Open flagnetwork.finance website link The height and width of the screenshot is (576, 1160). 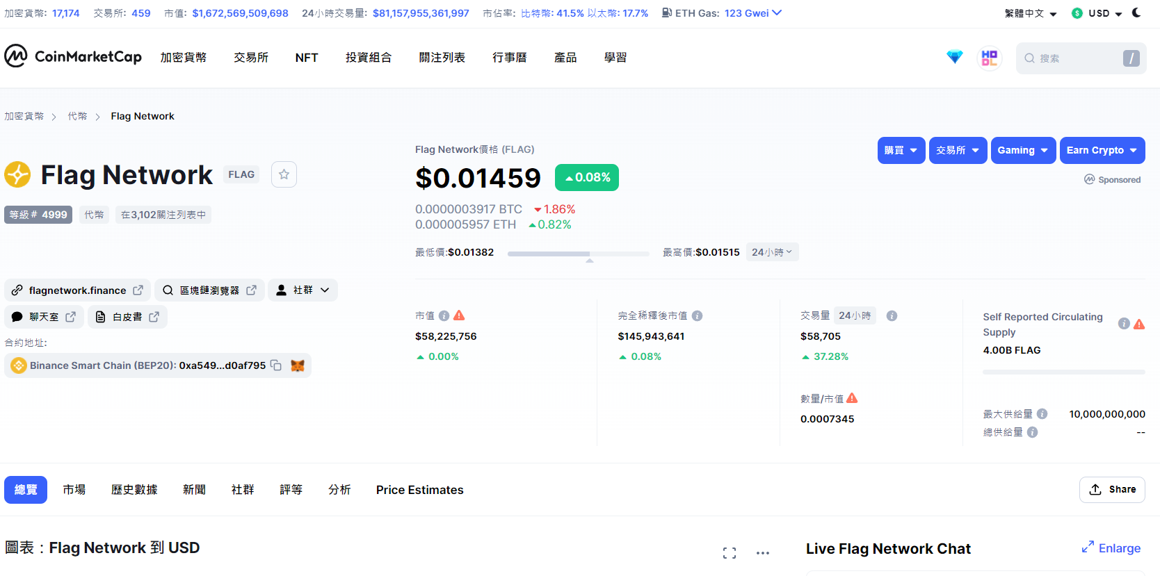click(77, 290)
